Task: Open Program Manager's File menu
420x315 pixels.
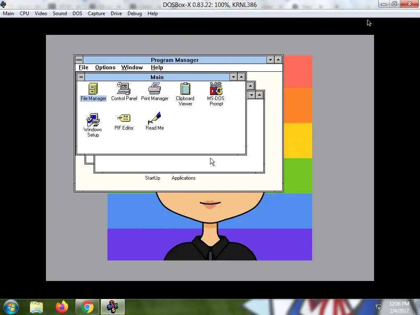Action: [x=84, y=68]
